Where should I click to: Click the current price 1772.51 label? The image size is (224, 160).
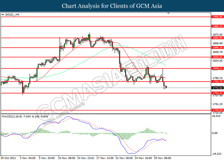click(217, 88)
